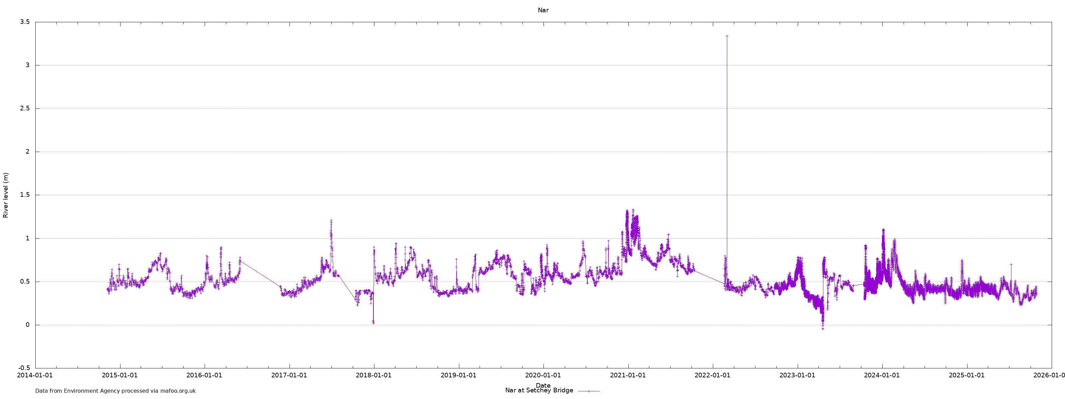Click the top of the 3.3 m spike
1065x399 pixels.
pyautogui.click(x=727, y=36)
